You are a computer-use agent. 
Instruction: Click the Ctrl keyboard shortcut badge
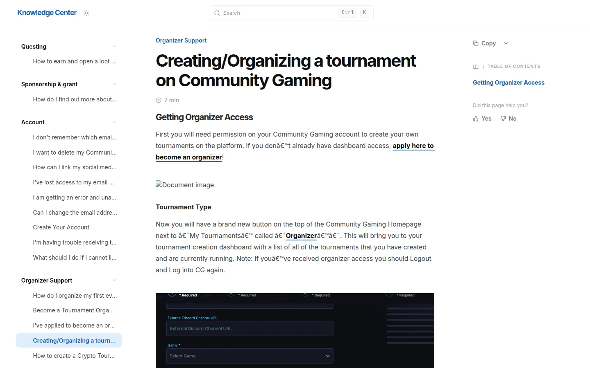(348, 13)
